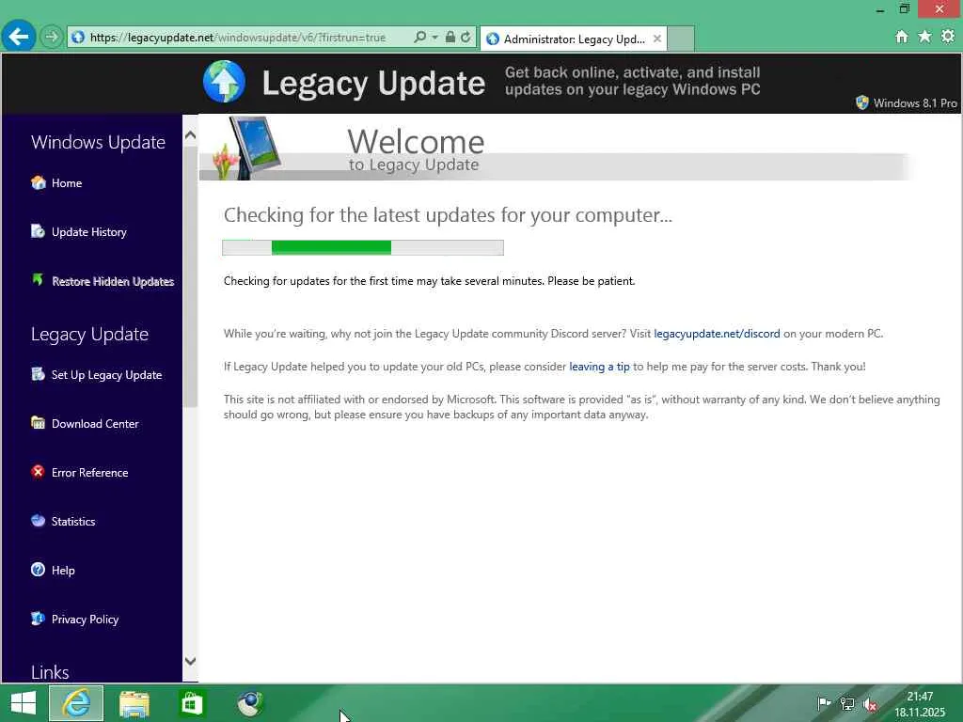The height and width of the screenshot is (722, 963).
Task: Open the Home sidebar link
Action: point(67,183)
